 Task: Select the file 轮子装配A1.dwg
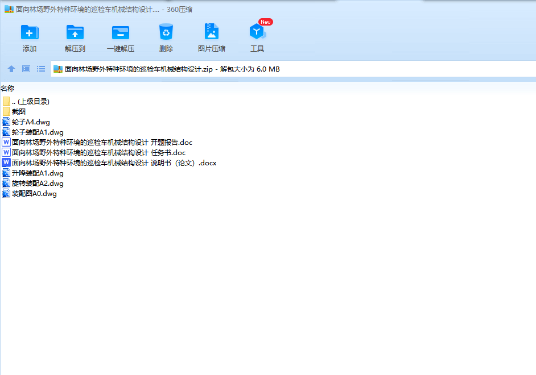(33, 132)
